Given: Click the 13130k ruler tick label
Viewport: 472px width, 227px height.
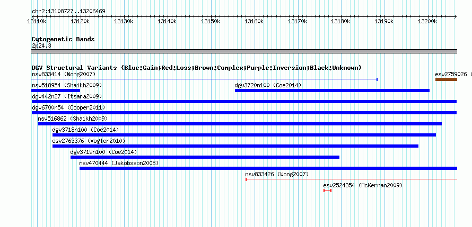Looking at the screenshot, I should tap(124, 21).
